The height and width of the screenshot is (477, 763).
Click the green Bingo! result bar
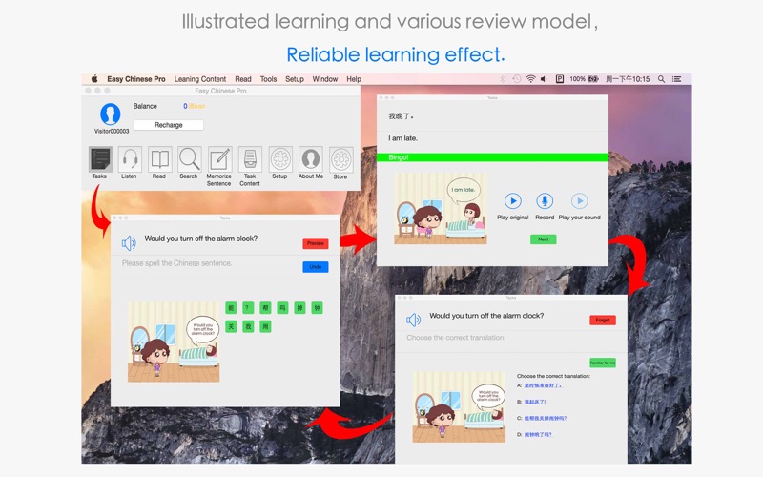coord(492,157)
